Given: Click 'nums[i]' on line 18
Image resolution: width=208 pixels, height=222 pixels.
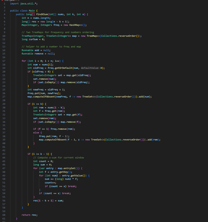Looking at the screenshot, I should tap(47, 65).
